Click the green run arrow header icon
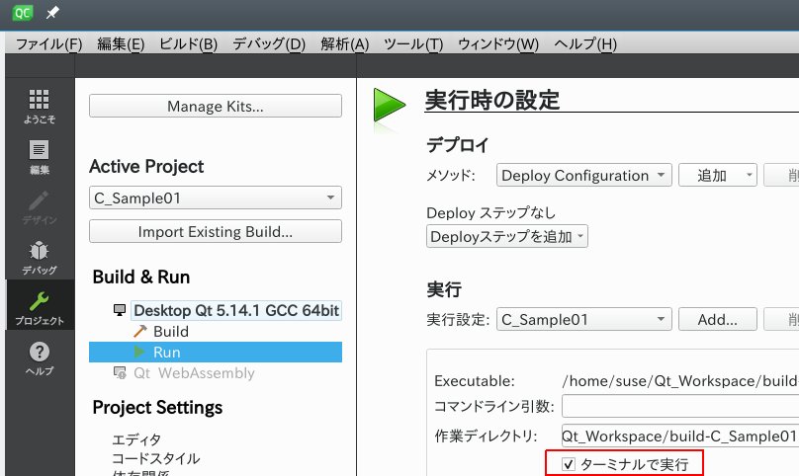 pos(390,105)
